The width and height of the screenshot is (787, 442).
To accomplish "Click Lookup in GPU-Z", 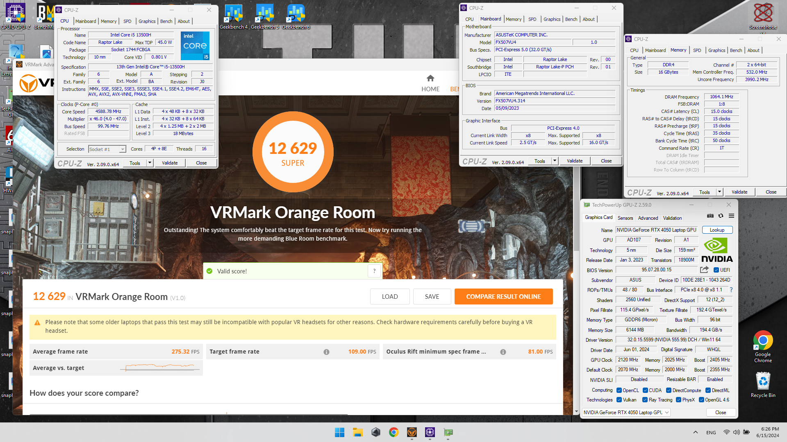I will point(717,230).
